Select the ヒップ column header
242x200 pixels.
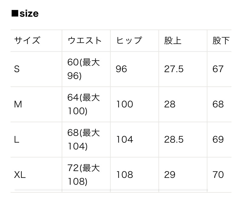[x=129, y=40]
